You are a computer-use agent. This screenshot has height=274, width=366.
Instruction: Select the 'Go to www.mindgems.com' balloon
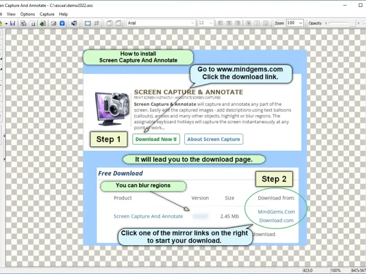pos(241,73)
